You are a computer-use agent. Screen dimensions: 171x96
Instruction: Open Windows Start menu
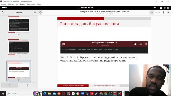(x=3, y=94)
